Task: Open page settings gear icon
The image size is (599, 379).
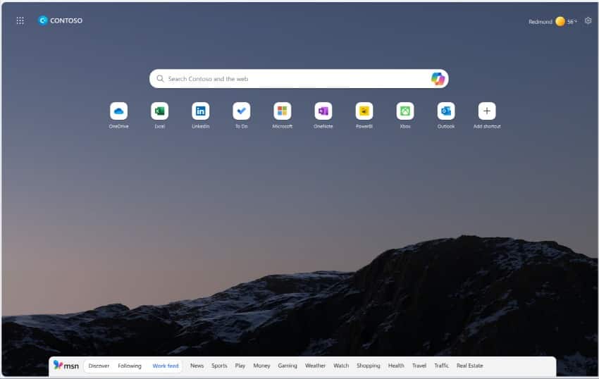Action: 588,21
